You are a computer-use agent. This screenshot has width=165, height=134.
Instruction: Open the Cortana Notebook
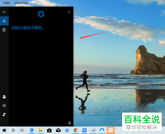click(4, 30)
